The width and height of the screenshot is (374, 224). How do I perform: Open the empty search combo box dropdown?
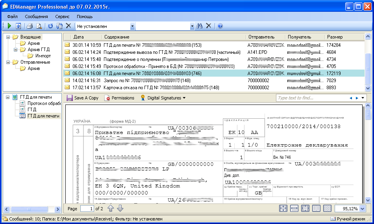point(192,26)
